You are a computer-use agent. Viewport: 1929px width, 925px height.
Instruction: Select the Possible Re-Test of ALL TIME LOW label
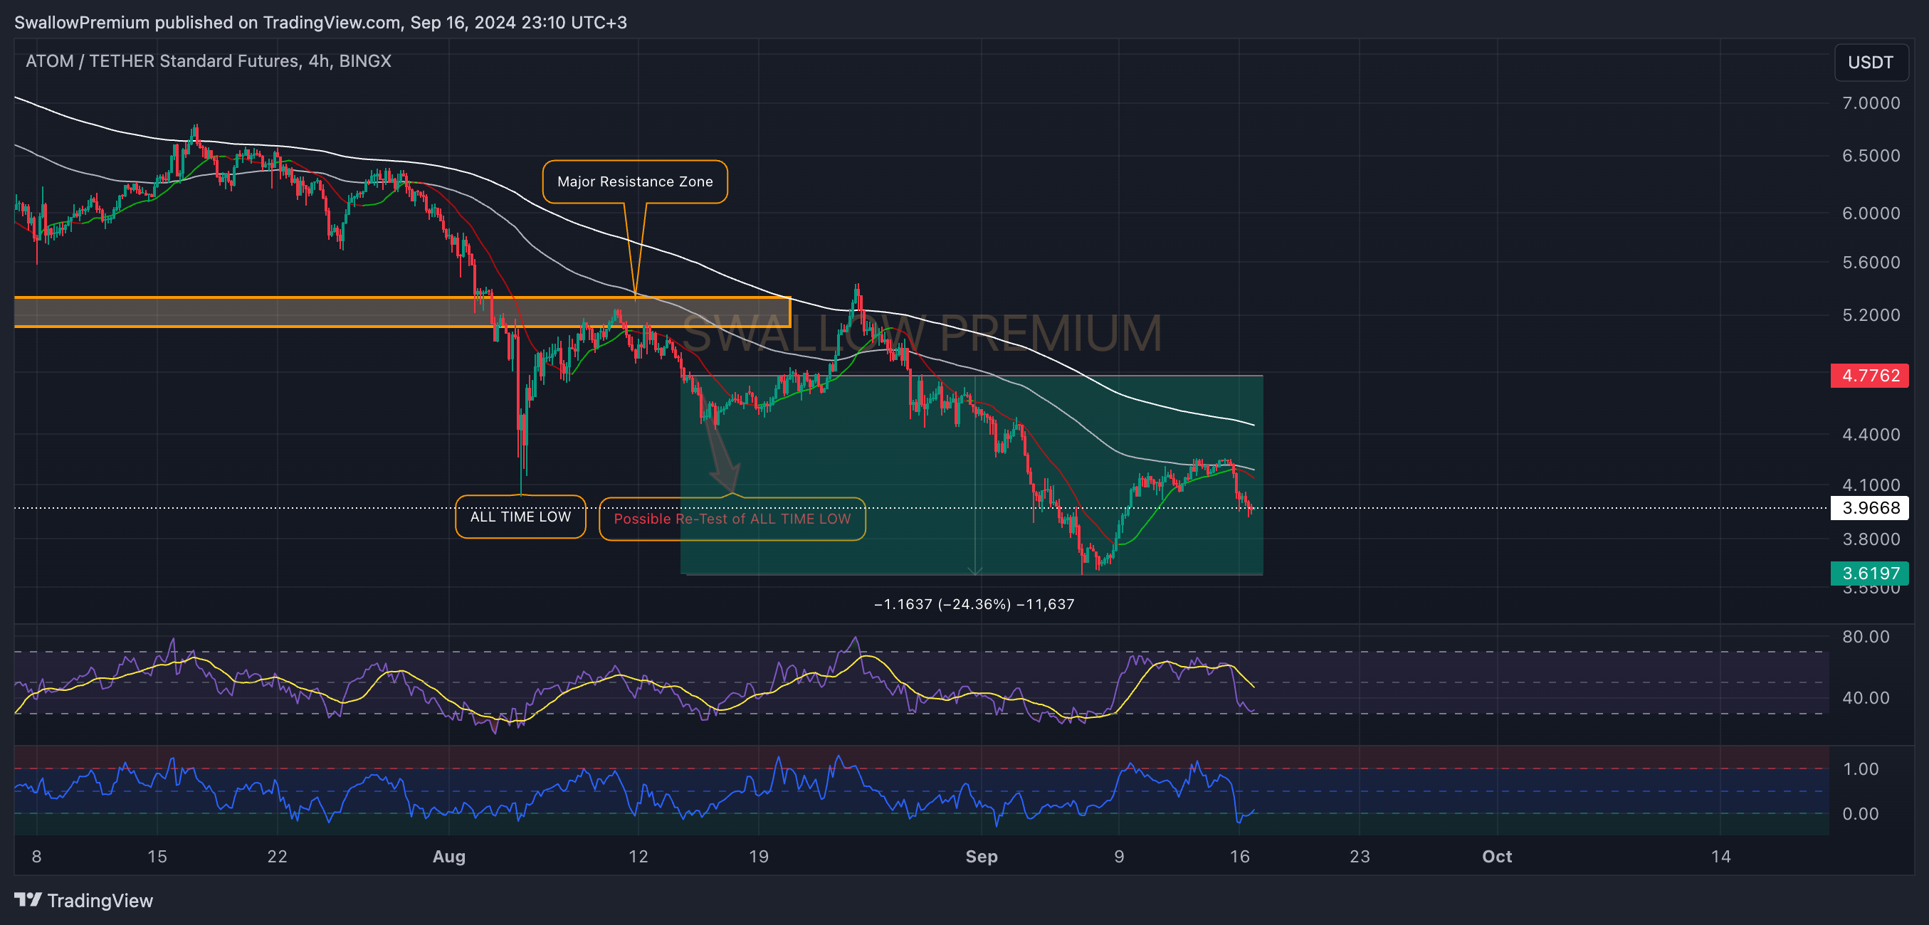point(732,519)
